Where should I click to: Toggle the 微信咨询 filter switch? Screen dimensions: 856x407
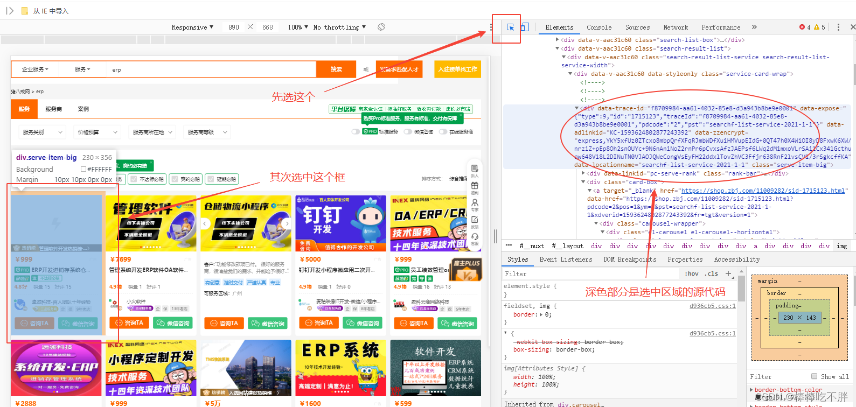click(x=408, y=131)
